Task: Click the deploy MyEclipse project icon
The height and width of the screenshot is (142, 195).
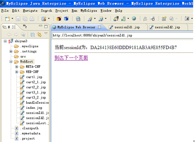Action: (116, 19)
